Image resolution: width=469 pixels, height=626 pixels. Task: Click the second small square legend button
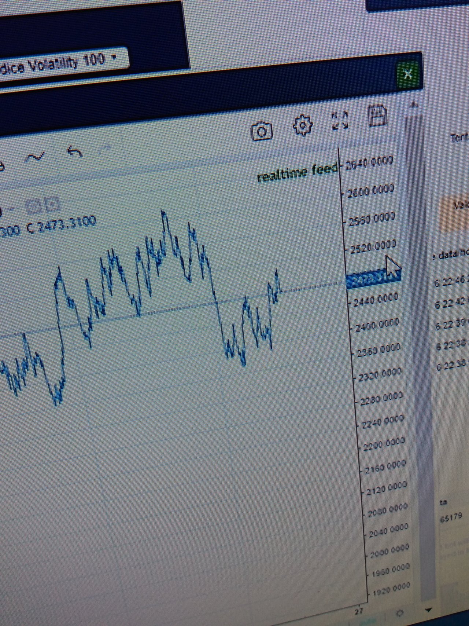52,205
